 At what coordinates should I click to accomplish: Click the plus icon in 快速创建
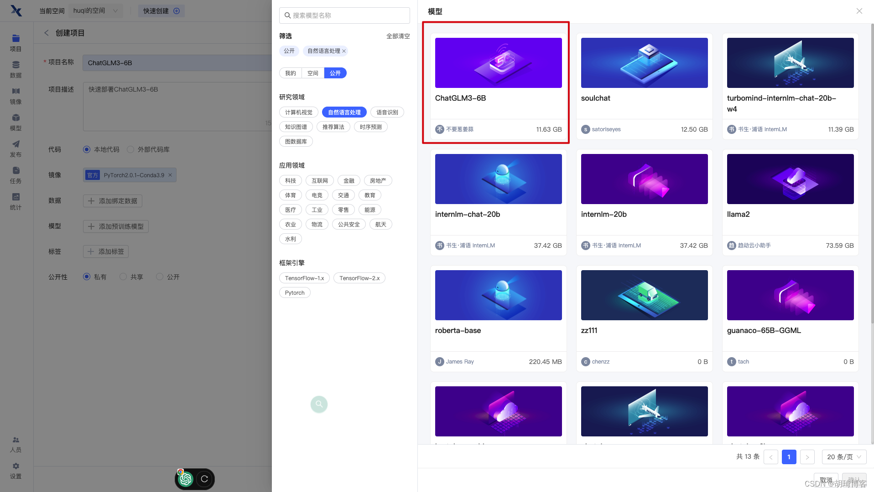pos(177,11)
